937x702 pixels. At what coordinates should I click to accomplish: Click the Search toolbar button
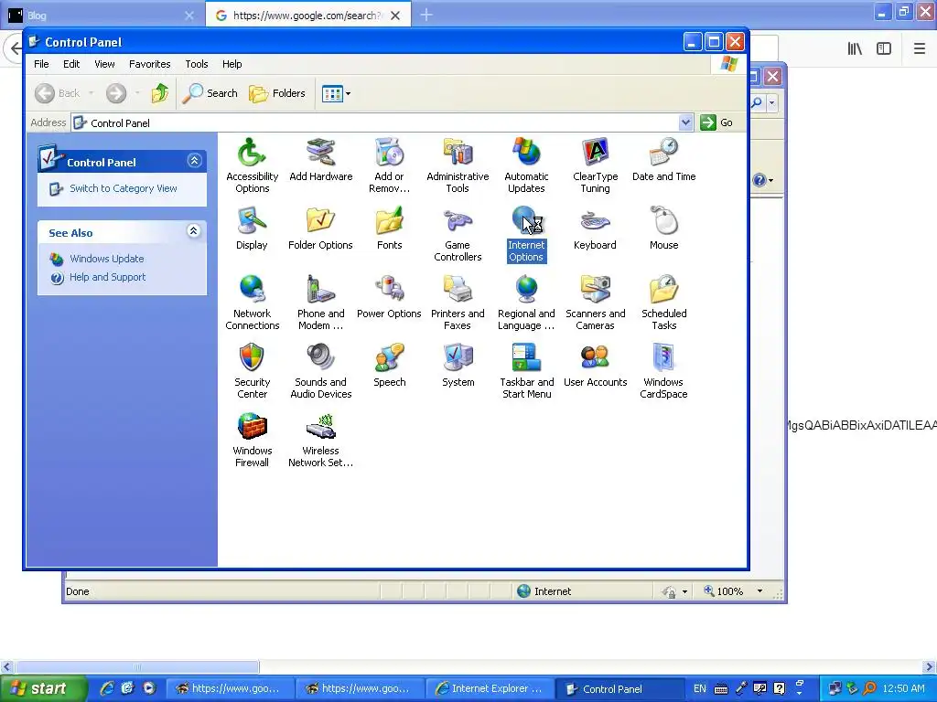pos(210,93)
